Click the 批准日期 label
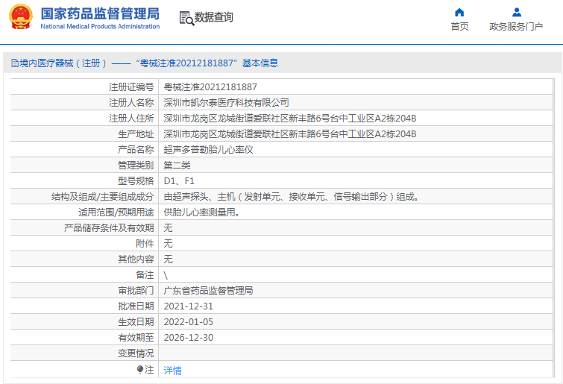The width and height of the screenshot is (563, 384). pyautogui.click(x=136, y=306)
